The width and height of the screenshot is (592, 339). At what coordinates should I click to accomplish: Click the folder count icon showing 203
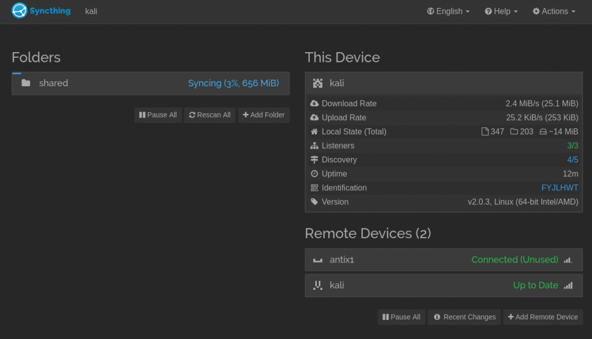[514, 131]
